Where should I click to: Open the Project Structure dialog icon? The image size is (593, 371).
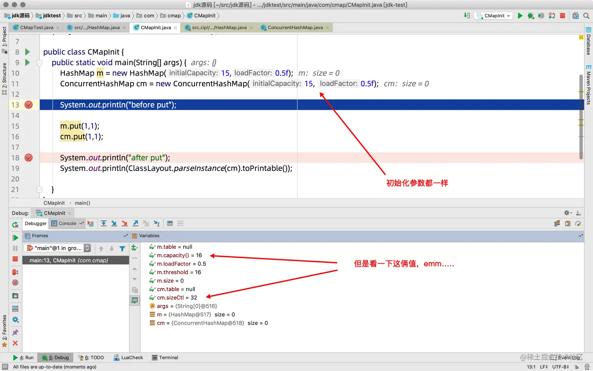576,16
